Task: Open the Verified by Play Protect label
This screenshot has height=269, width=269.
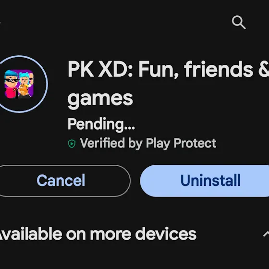Action: (142, 144)
